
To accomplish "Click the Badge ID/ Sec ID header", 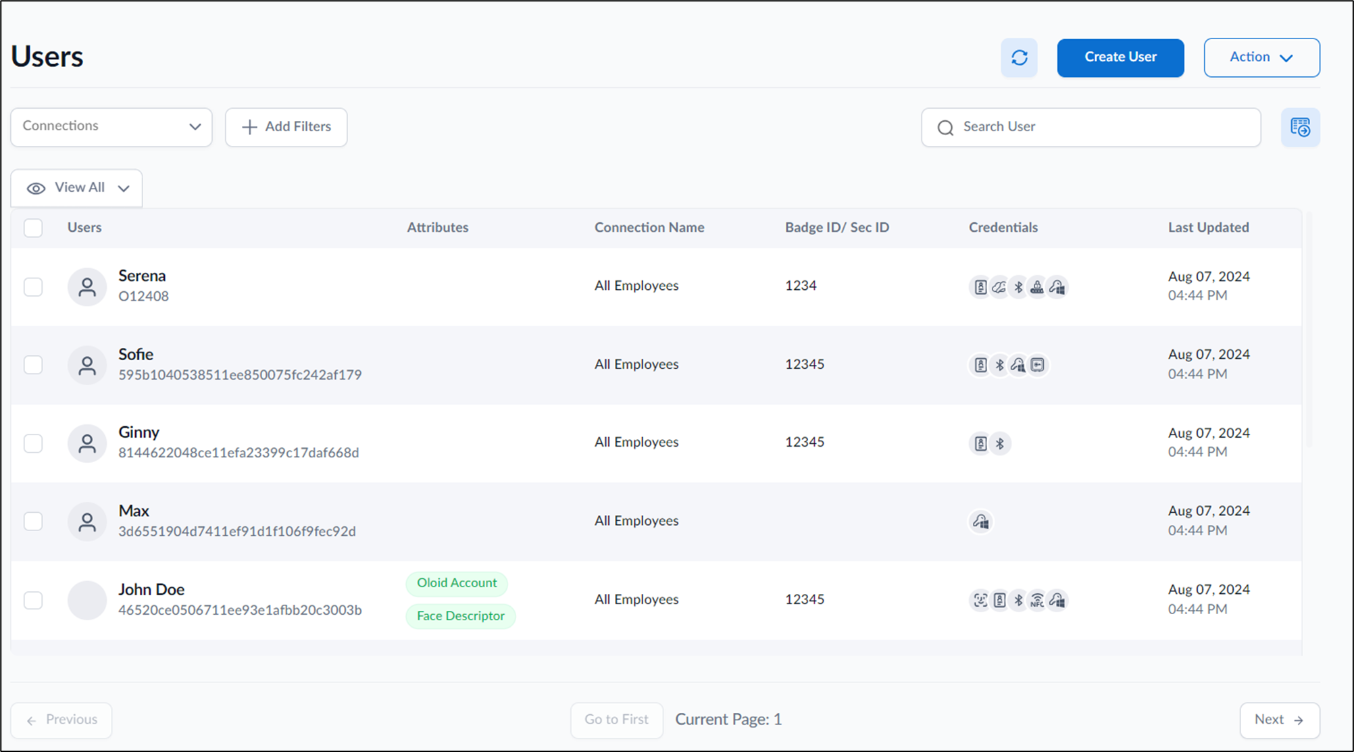I will click(837, 228).
